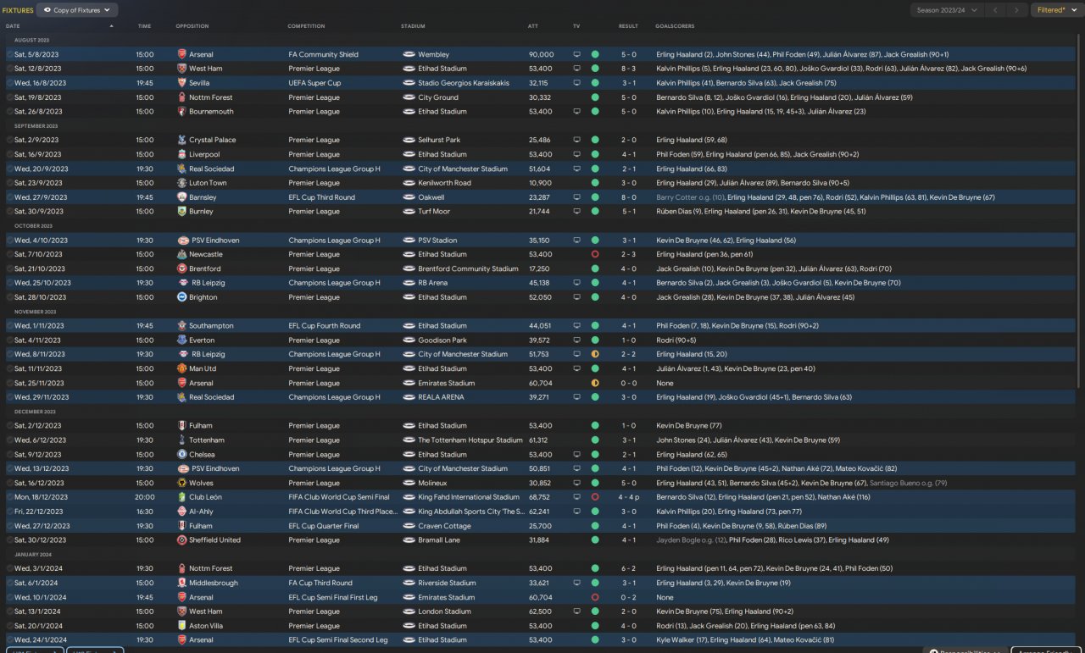The height and width of the screenshot is (653, 1085).
Task: Click the Luton Town club badge
Action: tap(181, 183)
